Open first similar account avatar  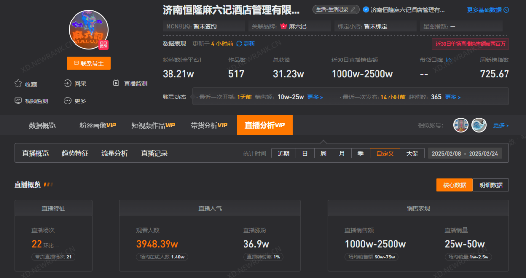(461, 125)
